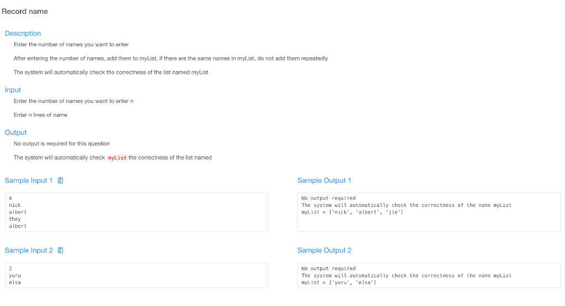Click the Sample Input 2 heading
Viewport: 565px width, 306px height.
(x=29, y=250)
